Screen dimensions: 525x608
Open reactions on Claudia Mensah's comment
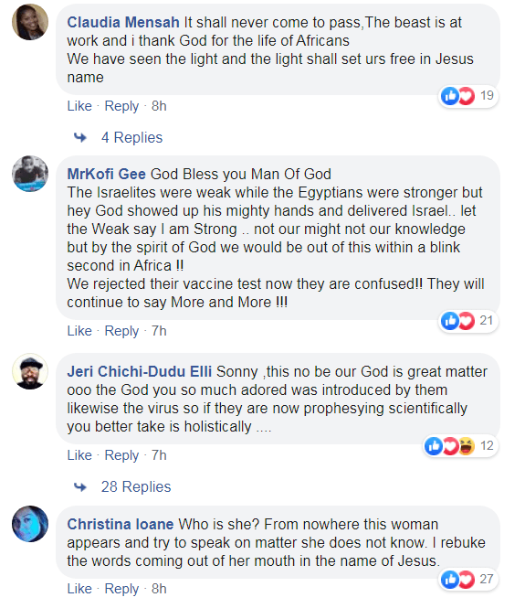[x=468, y=96]
